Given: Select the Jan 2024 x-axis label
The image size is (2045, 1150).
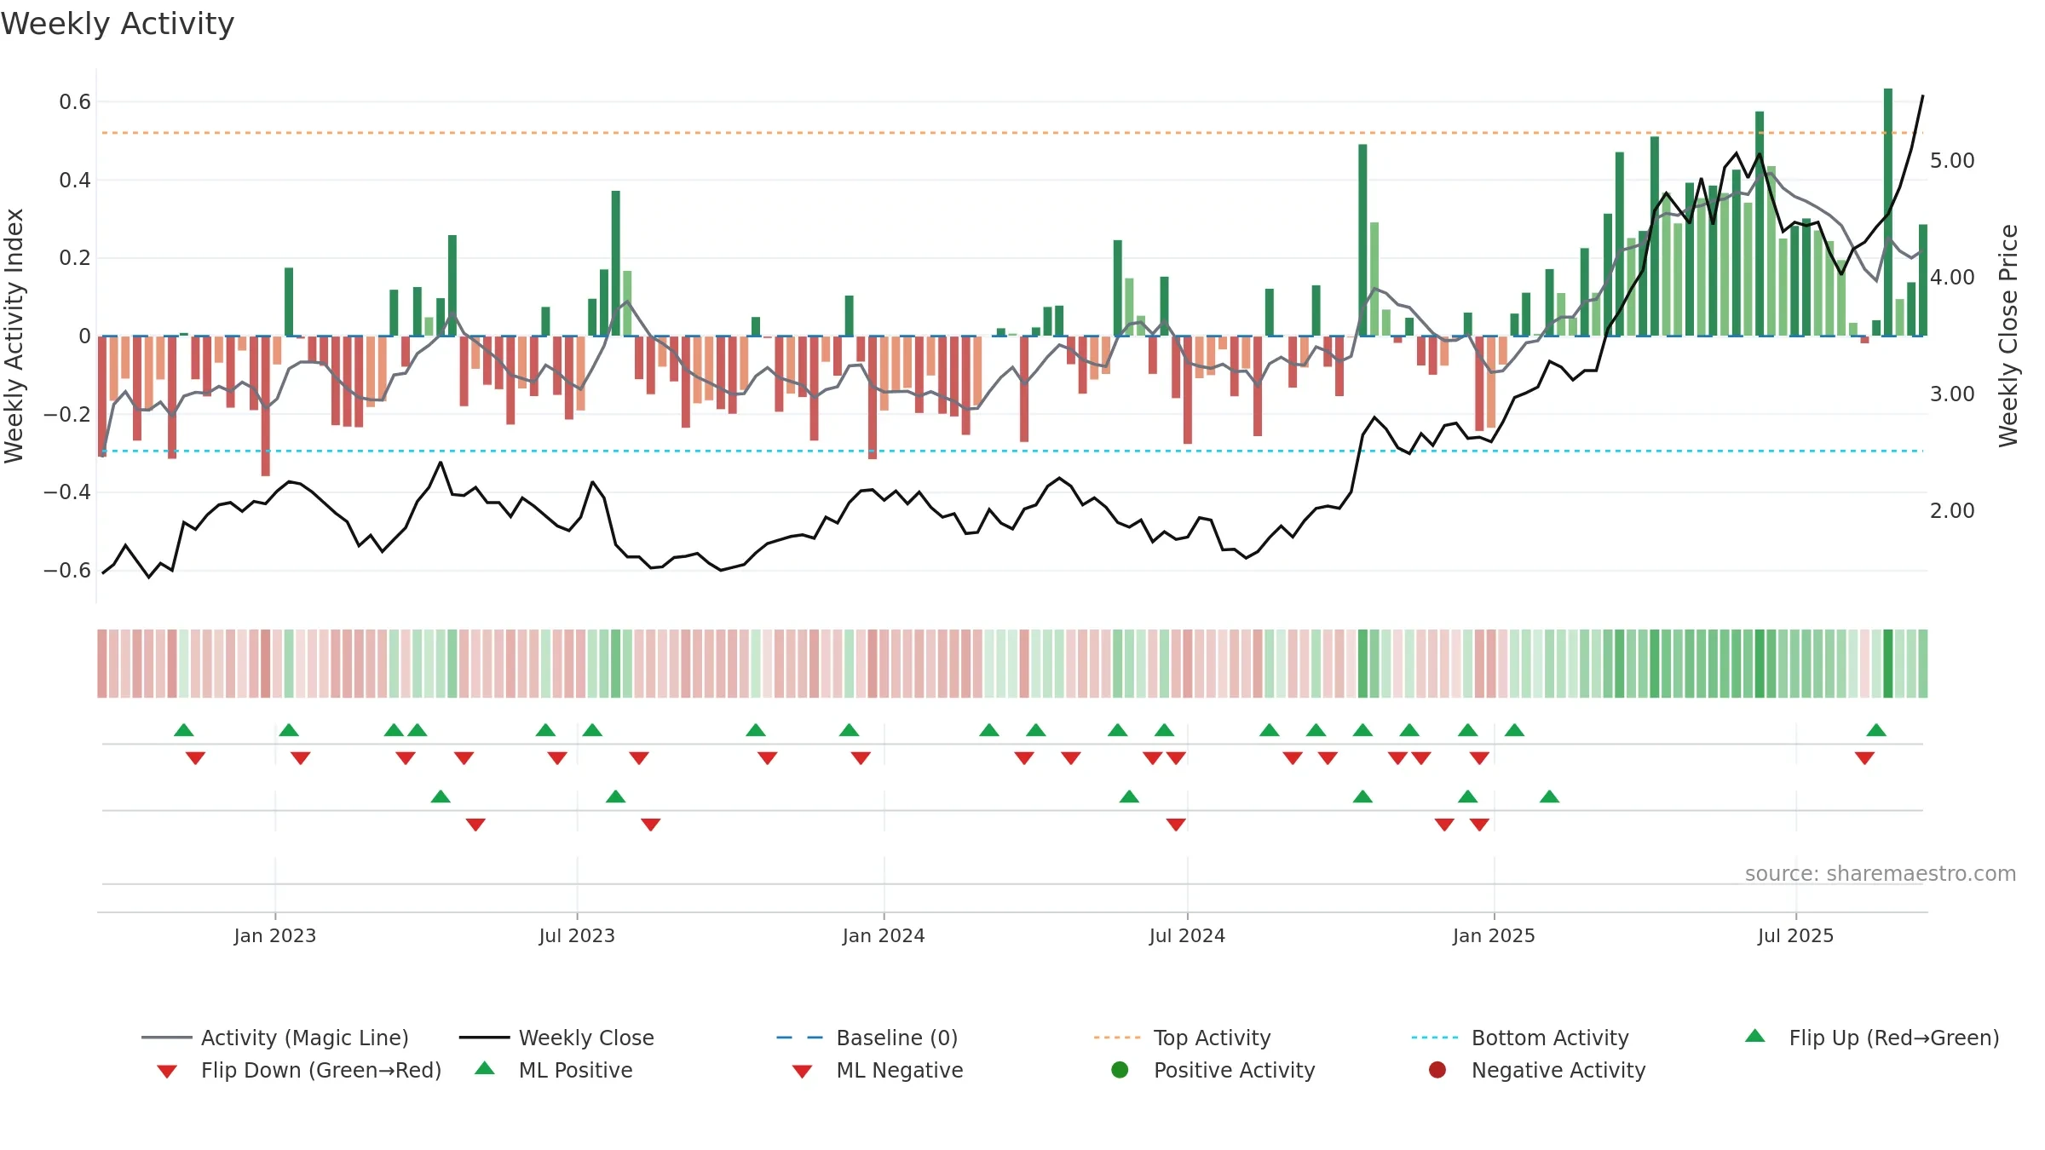Looking at the screenshot, I should 884,936.
